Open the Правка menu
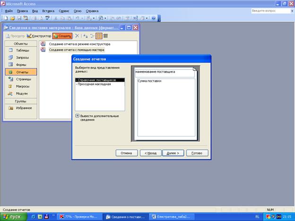 coord(22,11)
